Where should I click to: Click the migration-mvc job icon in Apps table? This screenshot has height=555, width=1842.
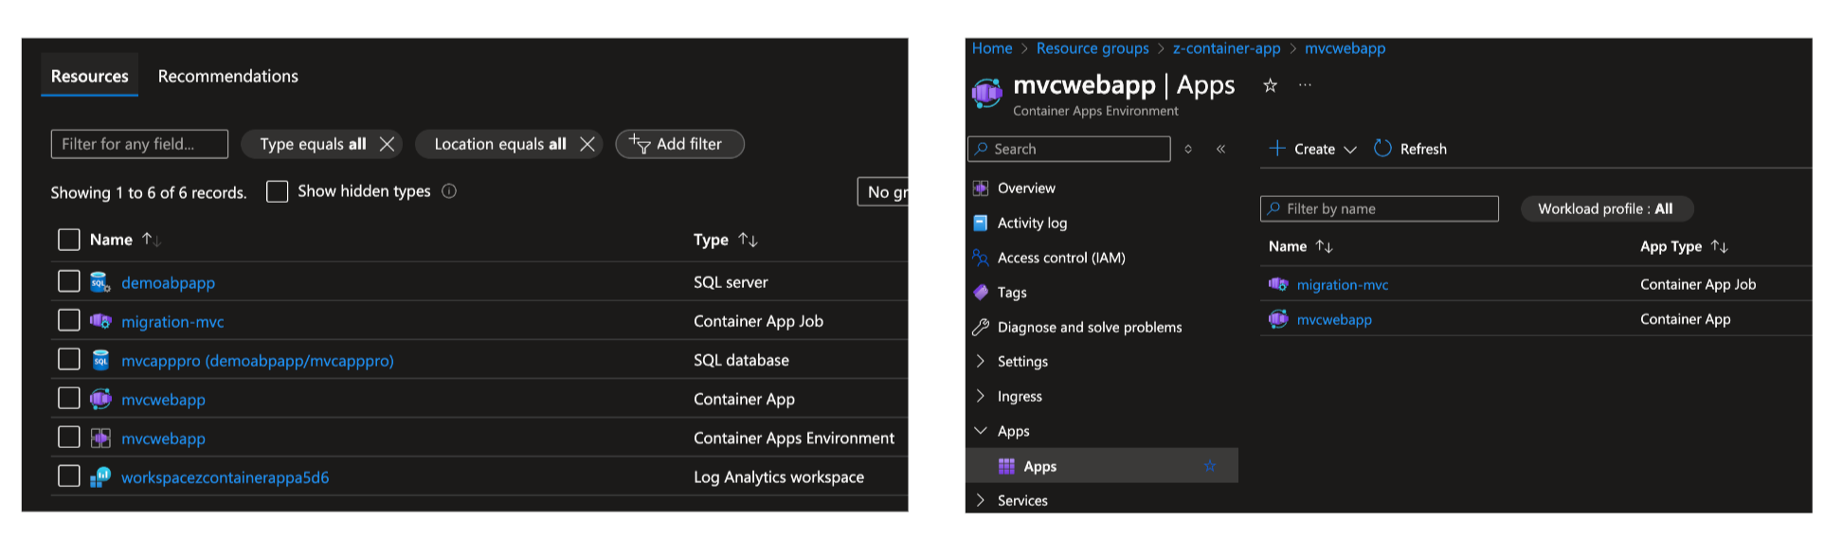(x=1278, y=284)
